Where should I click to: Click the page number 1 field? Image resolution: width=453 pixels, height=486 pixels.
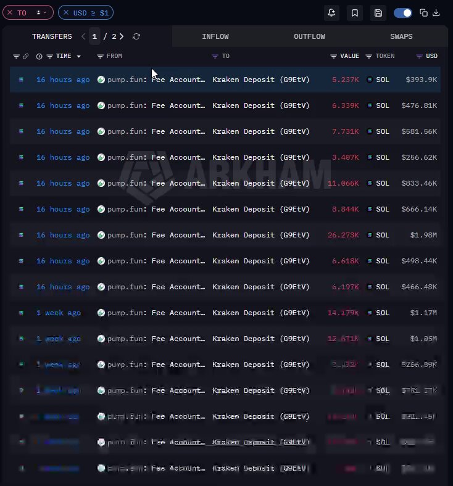94,36
